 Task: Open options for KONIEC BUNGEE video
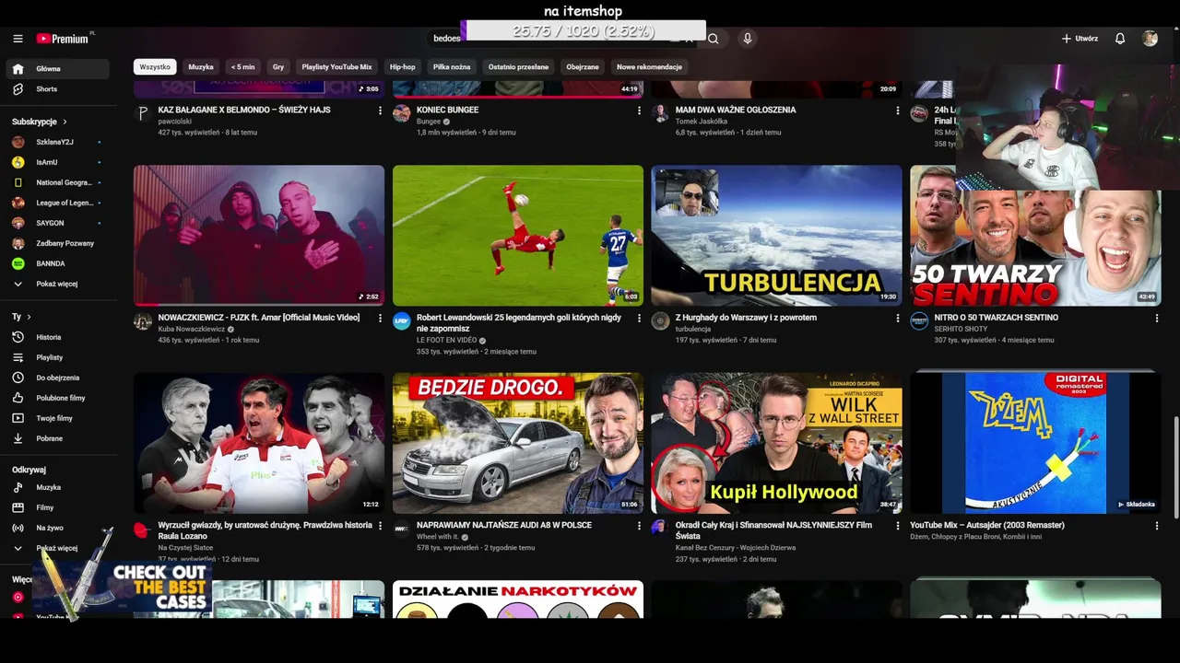pos(639,110)
